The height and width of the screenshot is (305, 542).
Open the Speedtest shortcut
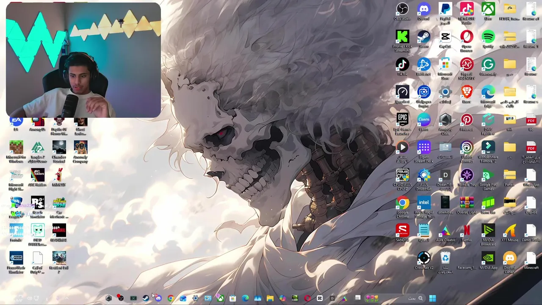402,94
